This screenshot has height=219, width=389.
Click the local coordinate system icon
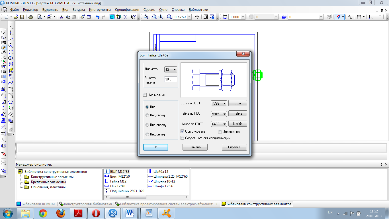[371, 17]
